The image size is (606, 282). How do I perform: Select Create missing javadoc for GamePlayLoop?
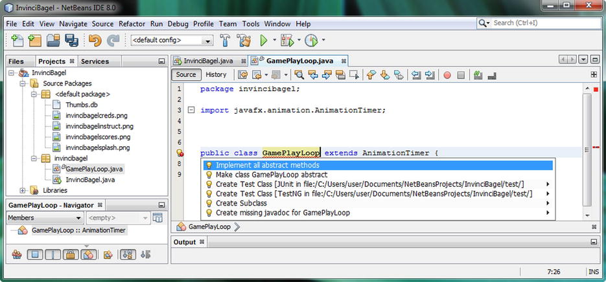(378, 213)
